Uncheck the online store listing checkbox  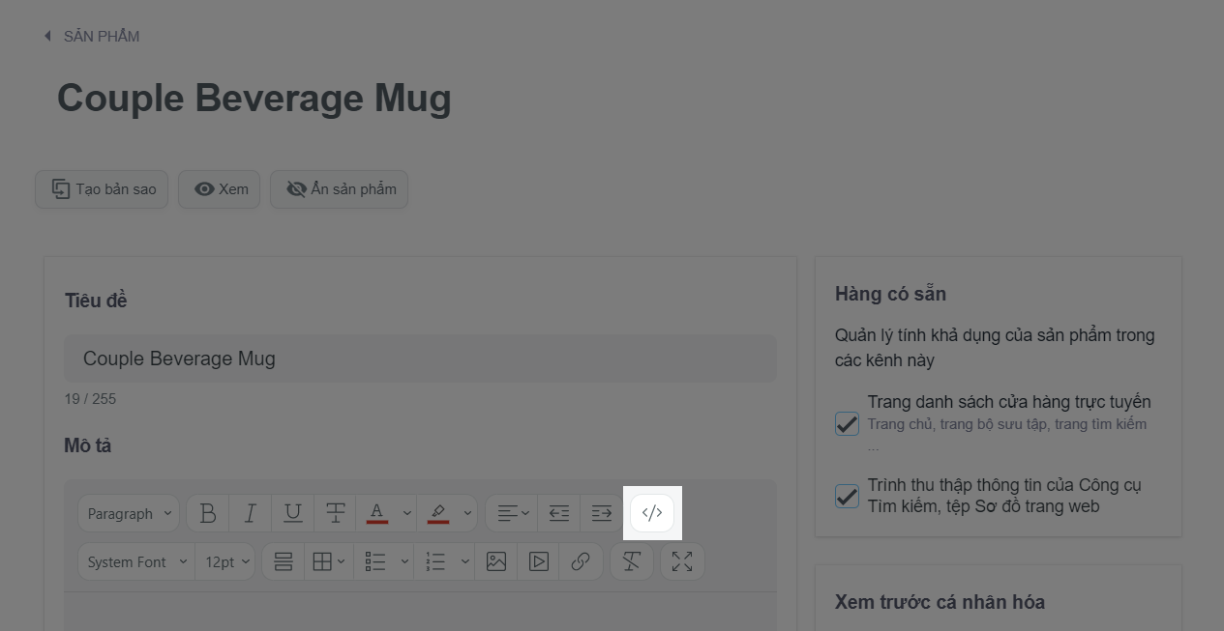click(x=847, y=423)
